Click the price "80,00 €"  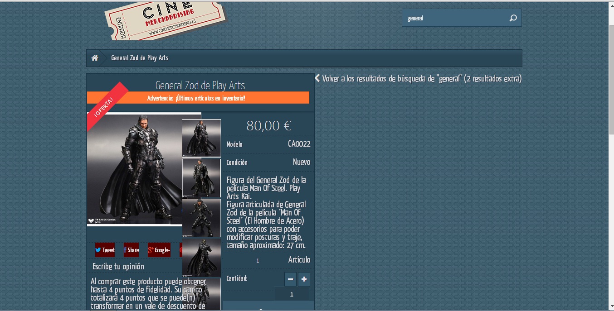click(x=268, y=125)
